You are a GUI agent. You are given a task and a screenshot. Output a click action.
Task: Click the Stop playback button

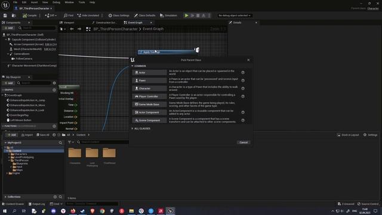pos(198,16)
